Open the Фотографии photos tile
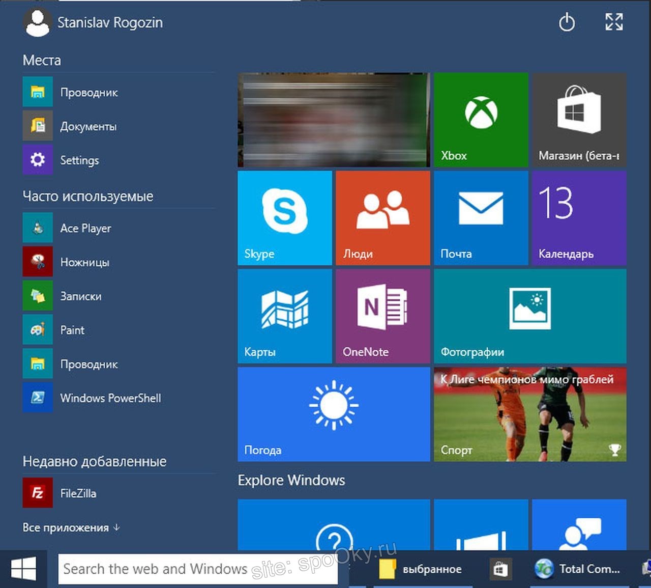The height and width of the screenshot is (588, 651). pos(530,316)
